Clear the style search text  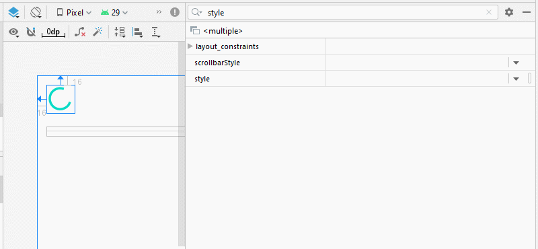point(489,12)
